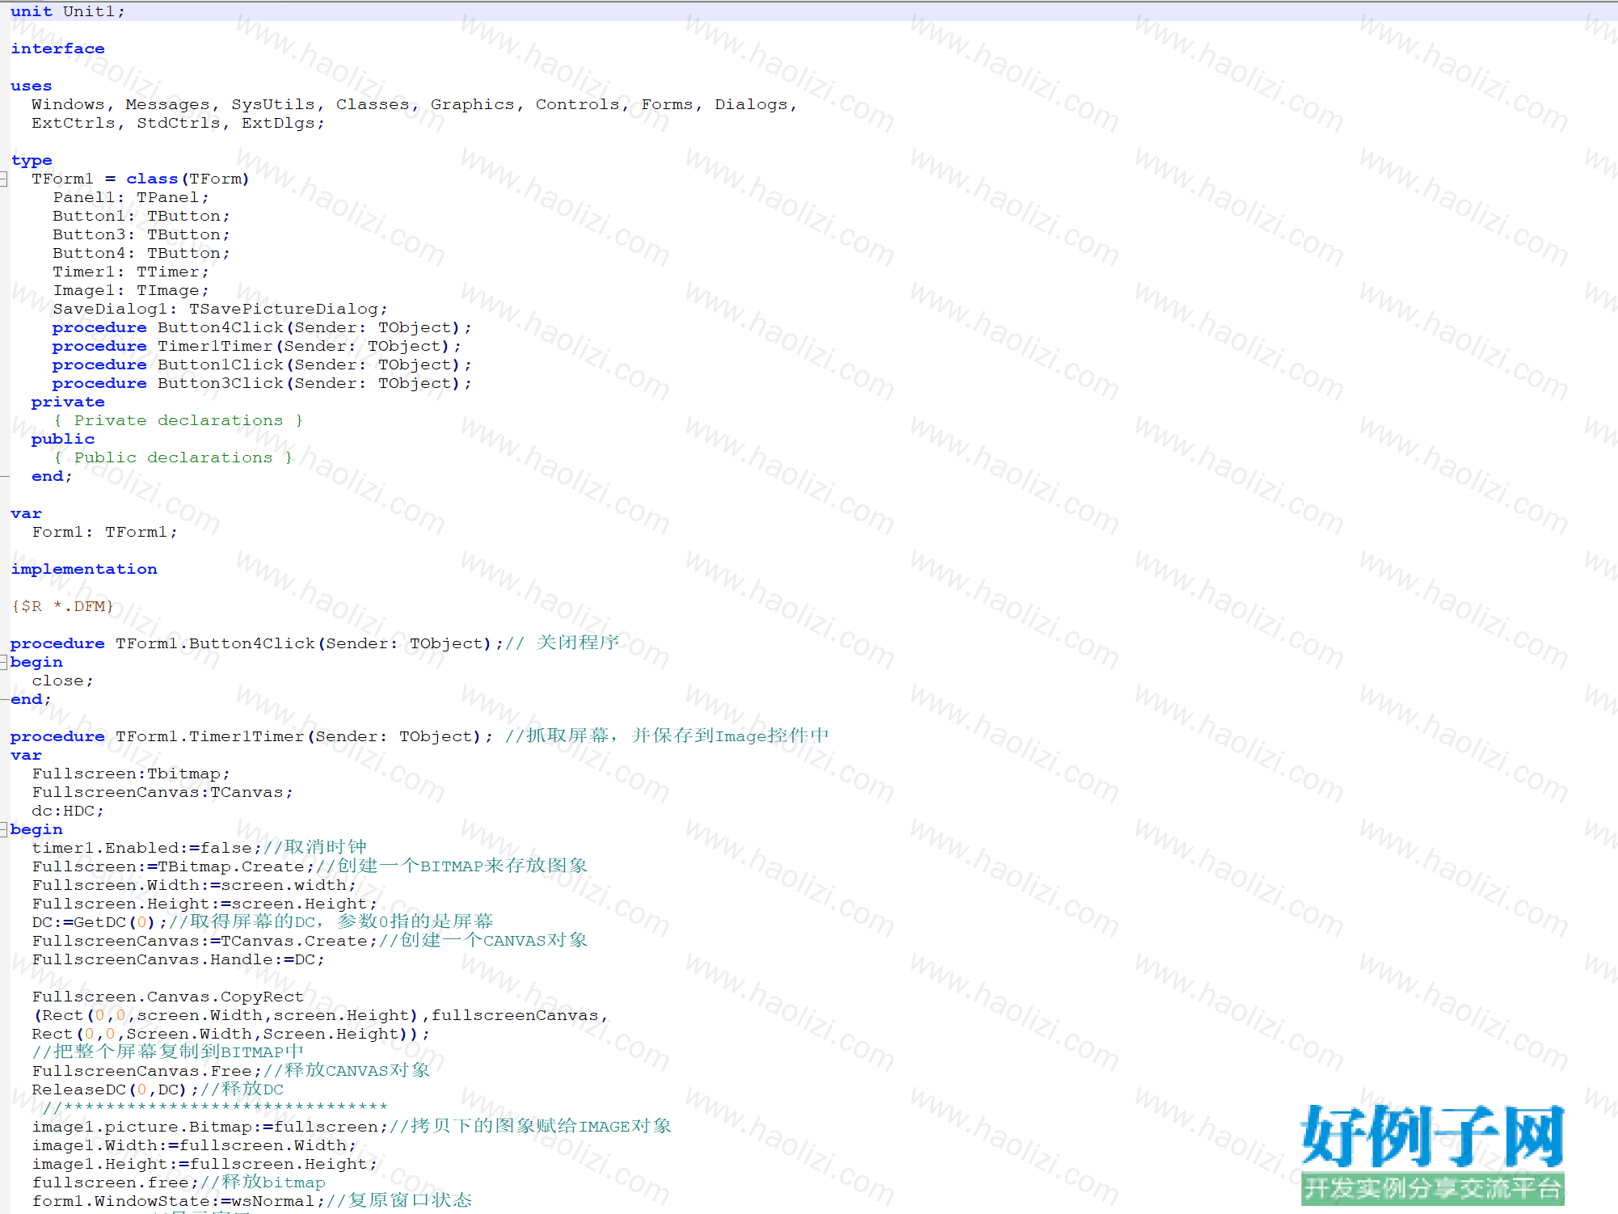Click 'Form1: TForm1;' variable line
The image size is (1618, 1214).
104,532
